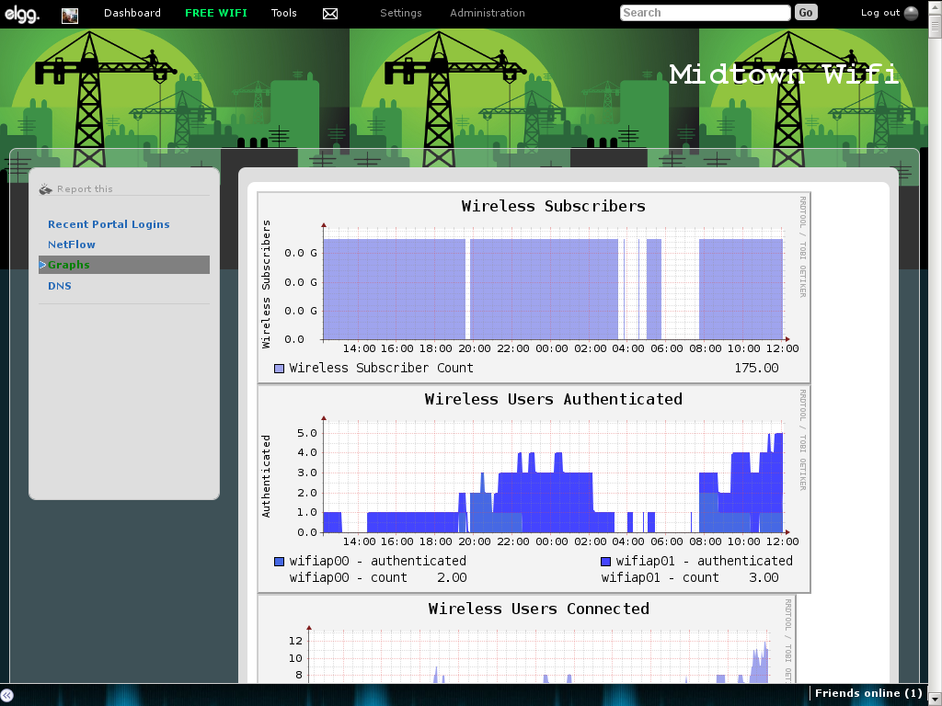The height and width of the screenshot is (706, 942).
Task: Click the wifiap01 authenticated legend swatch
Action: point(605,562)
